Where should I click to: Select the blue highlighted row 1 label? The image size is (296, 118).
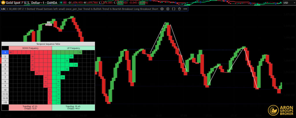pos(5,52)
